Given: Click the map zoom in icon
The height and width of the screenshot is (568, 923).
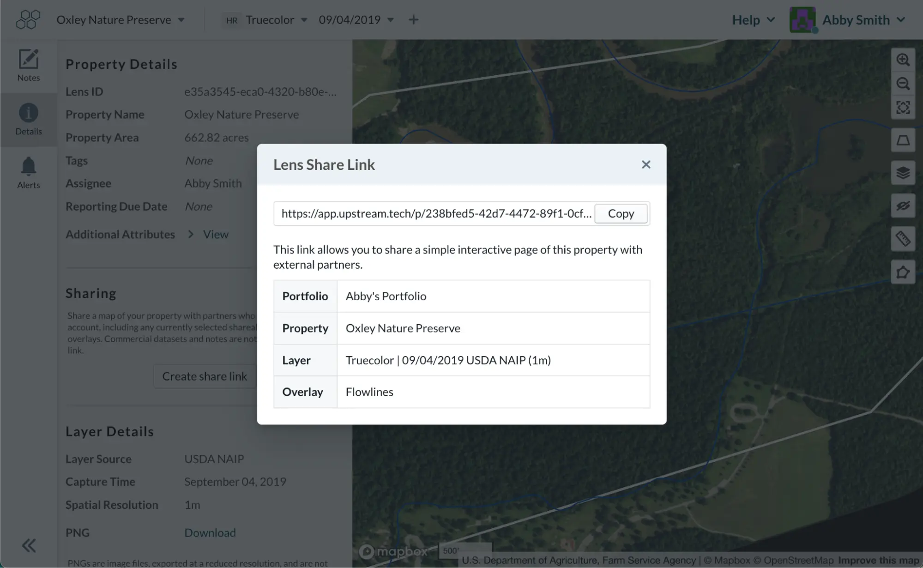Looking at the screenshot, I should pyautogui.click(x=903, y=60).
